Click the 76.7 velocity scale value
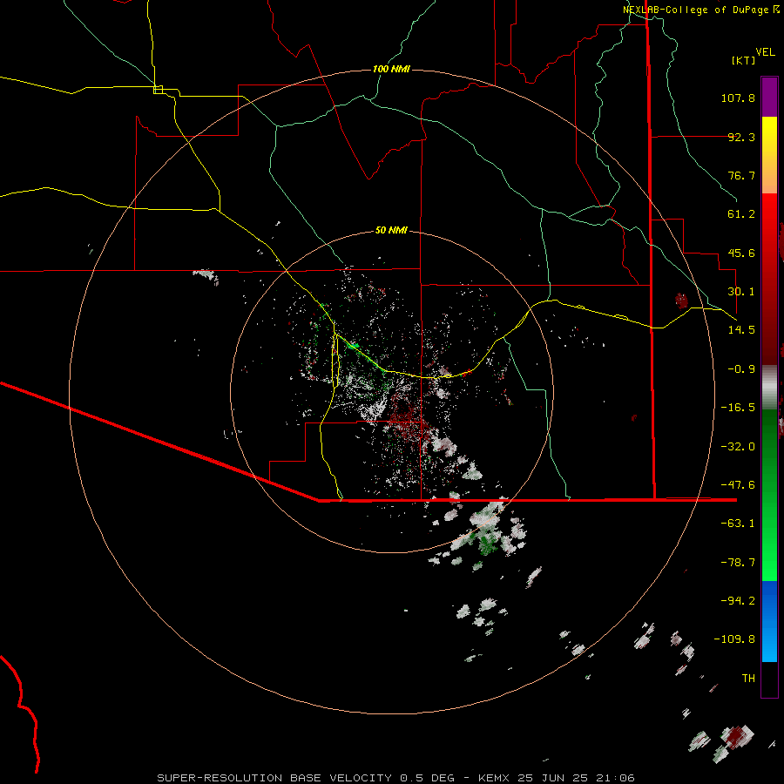Image resolution: width=784 pixels, height=784 pixels. coord(741,175)
